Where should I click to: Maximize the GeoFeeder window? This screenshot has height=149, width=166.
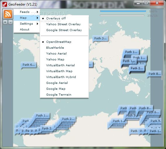146,3
